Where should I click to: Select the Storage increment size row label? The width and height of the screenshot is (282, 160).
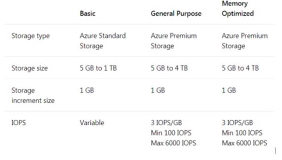[x=33, y=96]
